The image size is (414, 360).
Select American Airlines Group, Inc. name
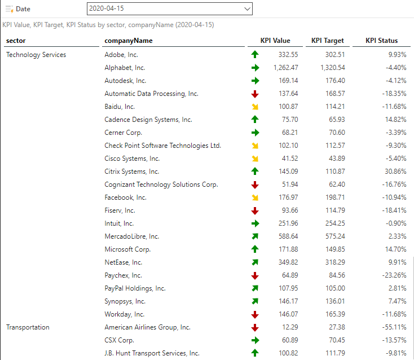click(147, 327)
